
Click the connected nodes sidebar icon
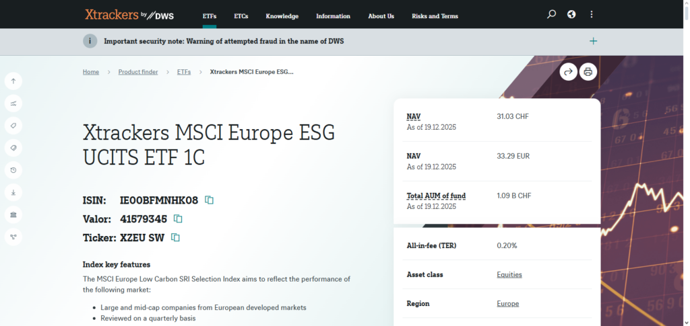click(x=13, y=237)
